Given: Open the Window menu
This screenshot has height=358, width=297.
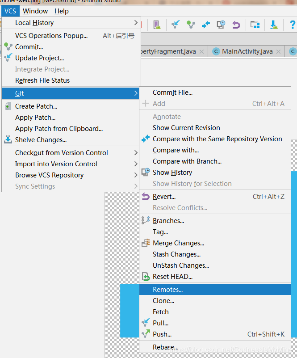Looking at the screenshot, I should pos(35,11).
